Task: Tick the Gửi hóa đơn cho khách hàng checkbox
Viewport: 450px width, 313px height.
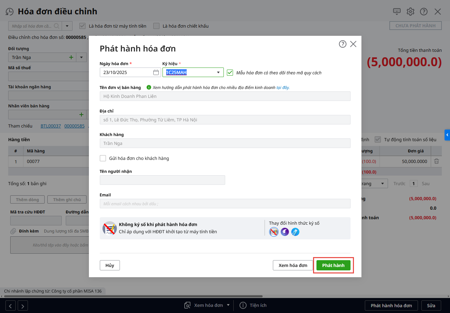Action: 103,158
